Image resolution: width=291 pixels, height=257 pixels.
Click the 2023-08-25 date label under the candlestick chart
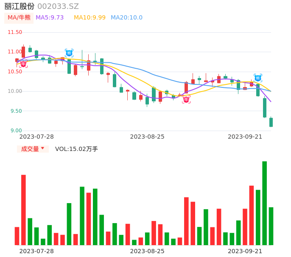coord(147,137)
